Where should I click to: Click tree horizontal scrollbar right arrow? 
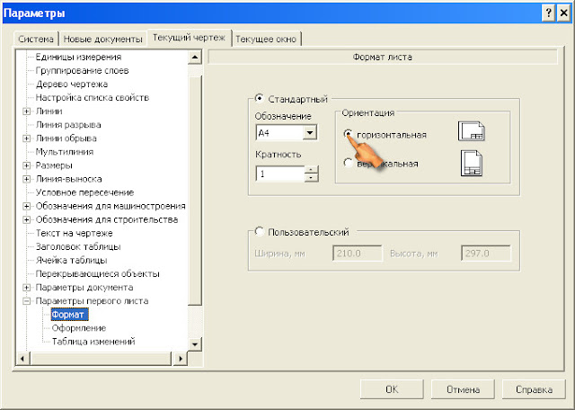click(x=180, y=358)
